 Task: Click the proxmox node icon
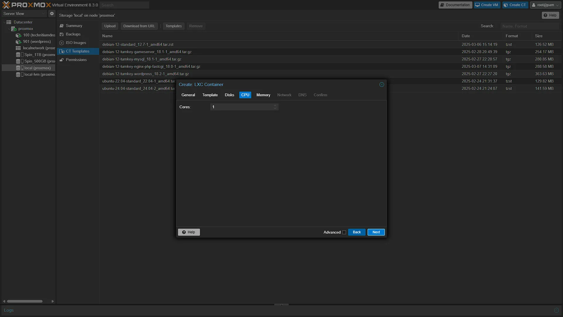point(14,29)
